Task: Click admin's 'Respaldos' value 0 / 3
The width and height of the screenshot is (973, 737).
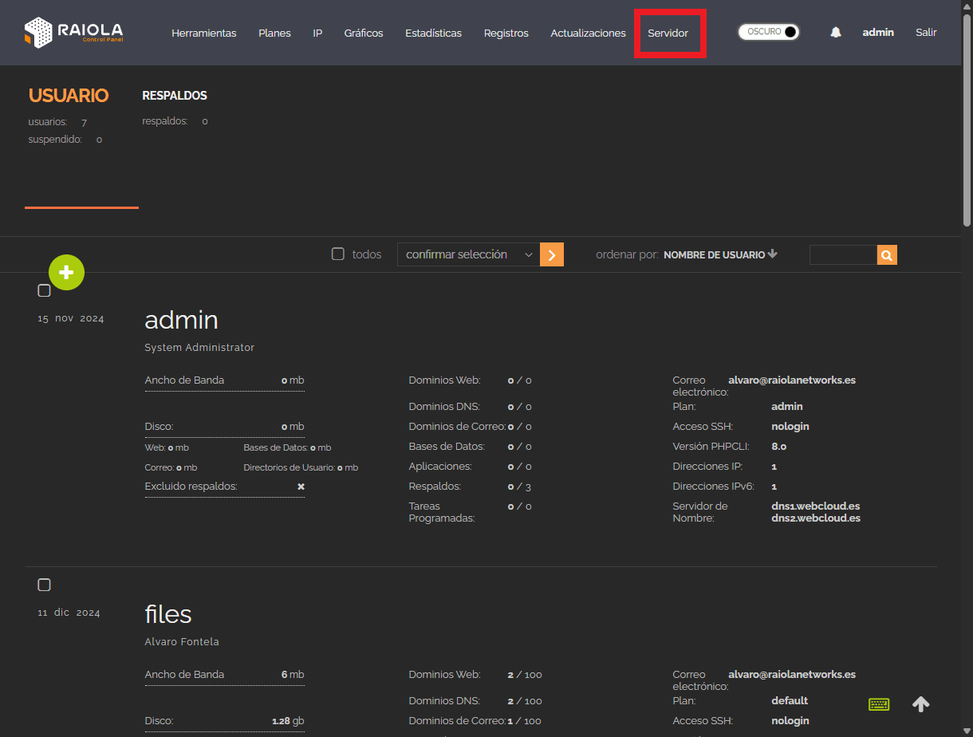Action: point(519,487)
